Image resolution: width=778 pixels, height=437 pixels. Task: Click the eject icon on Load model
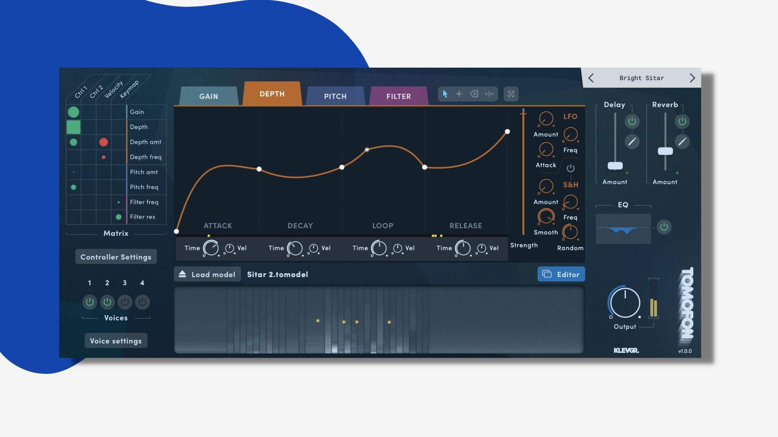(182, 274)
